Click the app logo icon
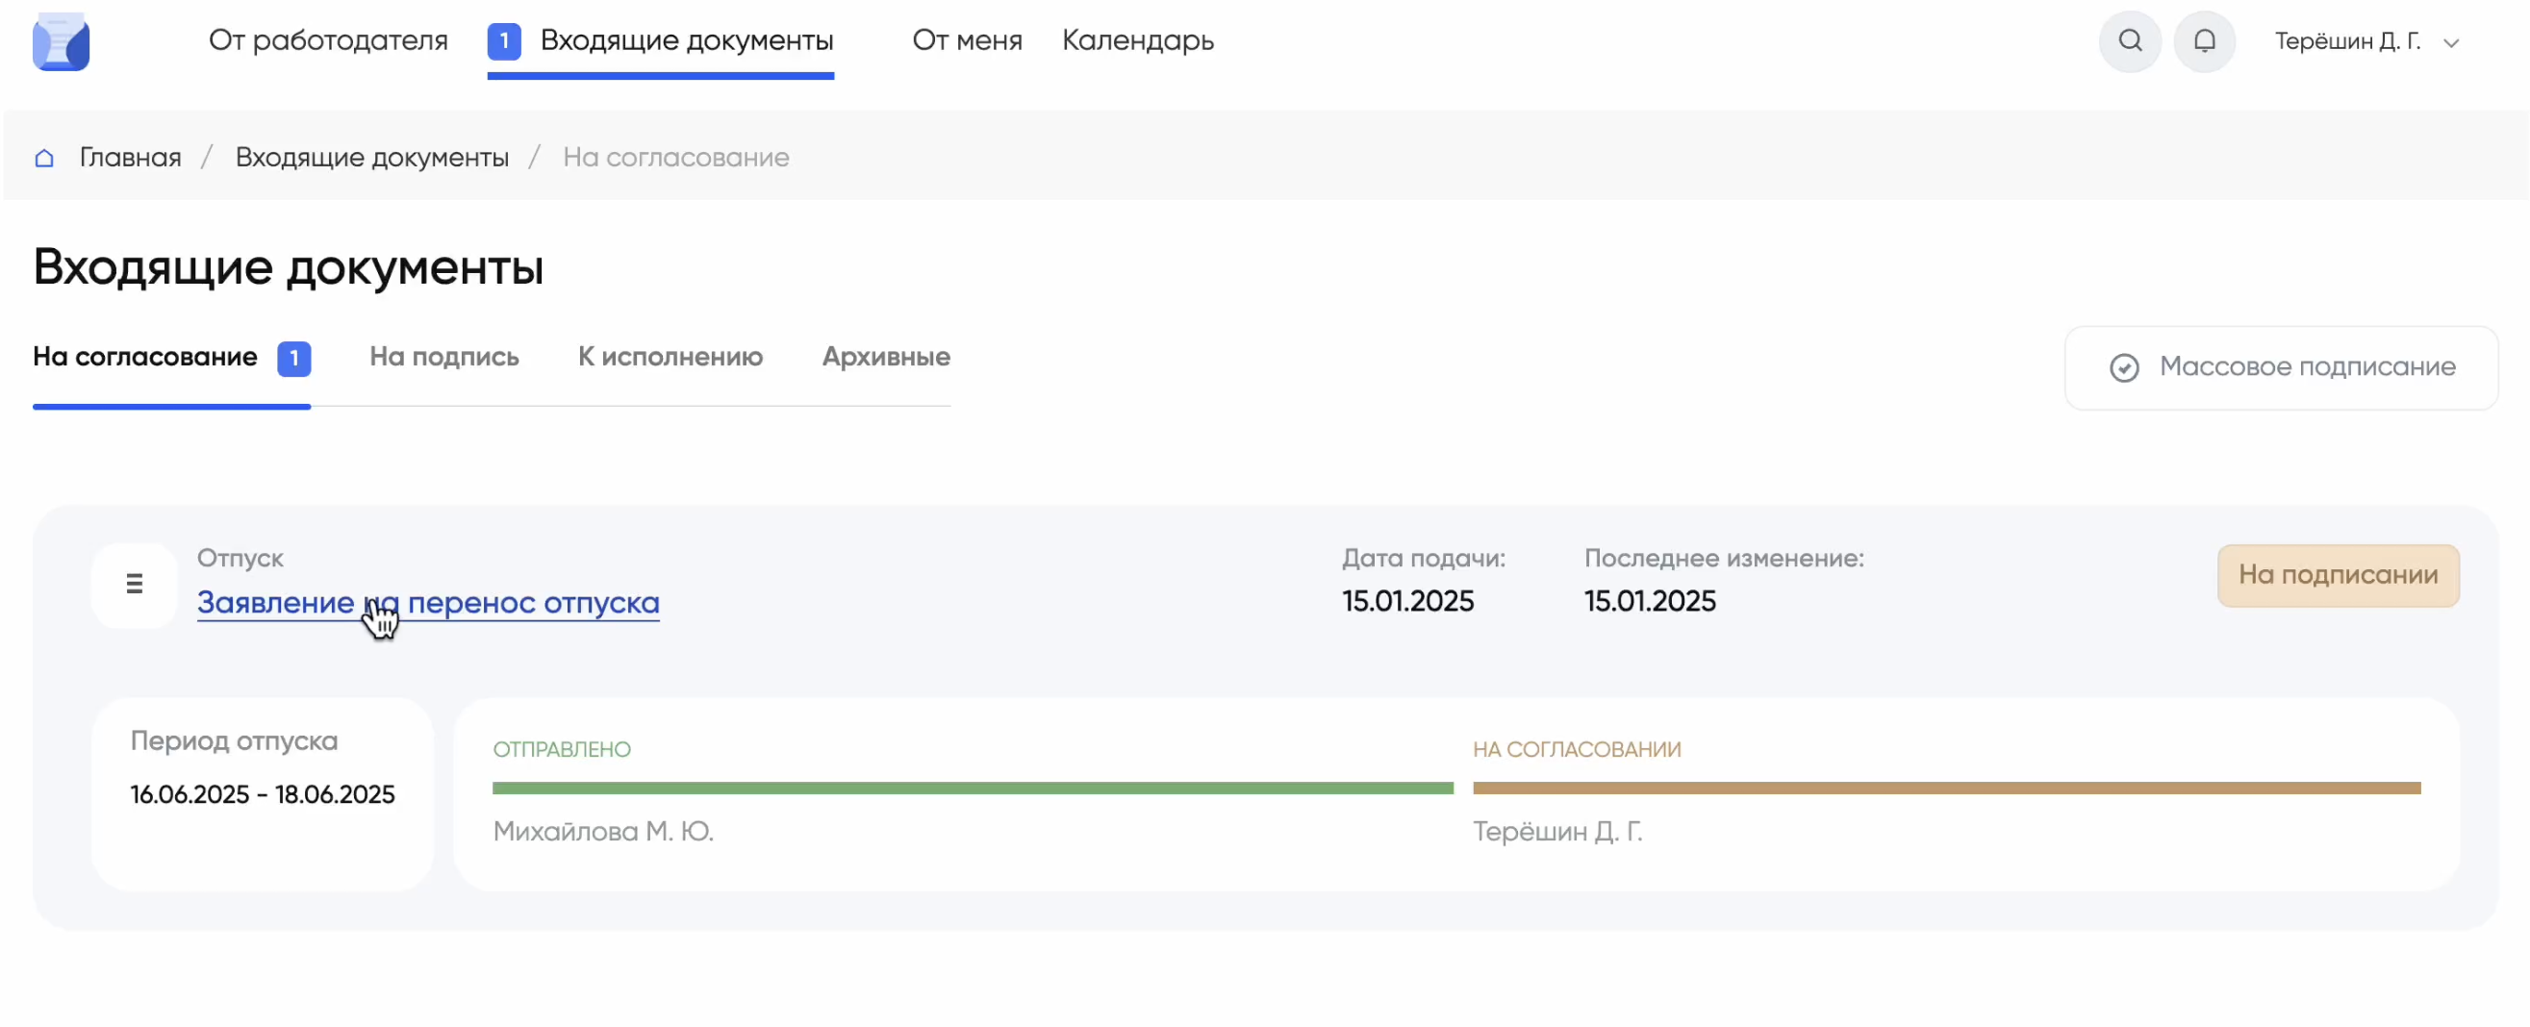The image size is (2530, 1027). (61, 41)
